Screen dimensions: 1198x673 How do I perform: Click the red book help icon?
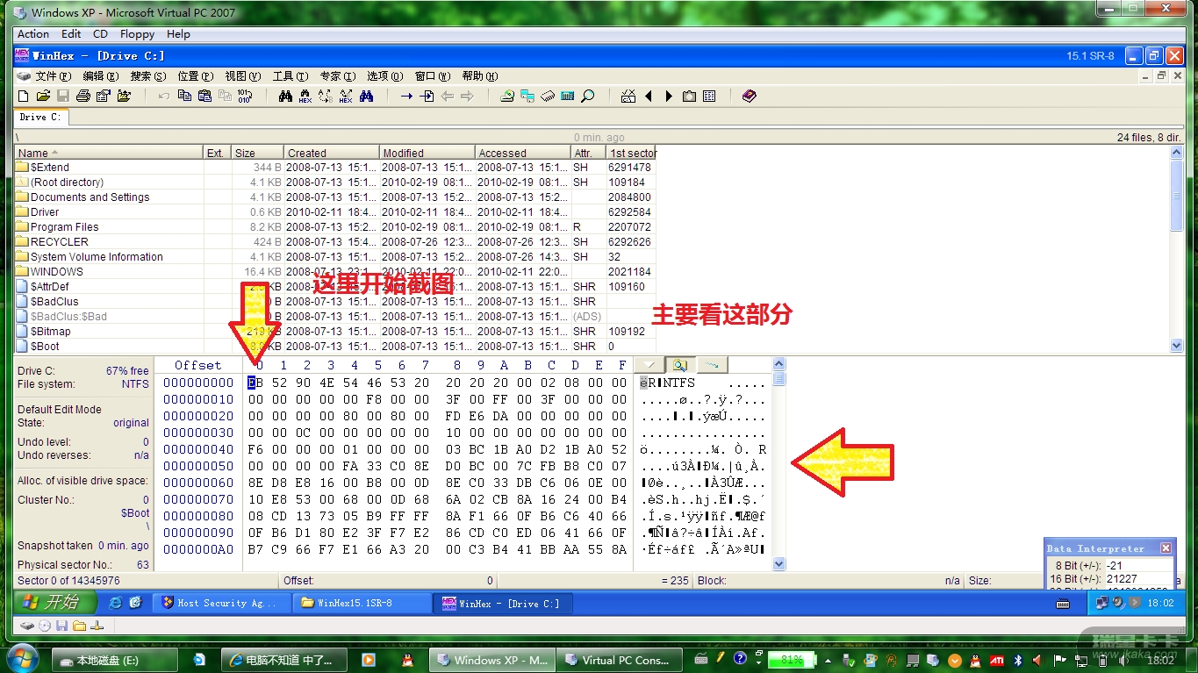point(749,96)
